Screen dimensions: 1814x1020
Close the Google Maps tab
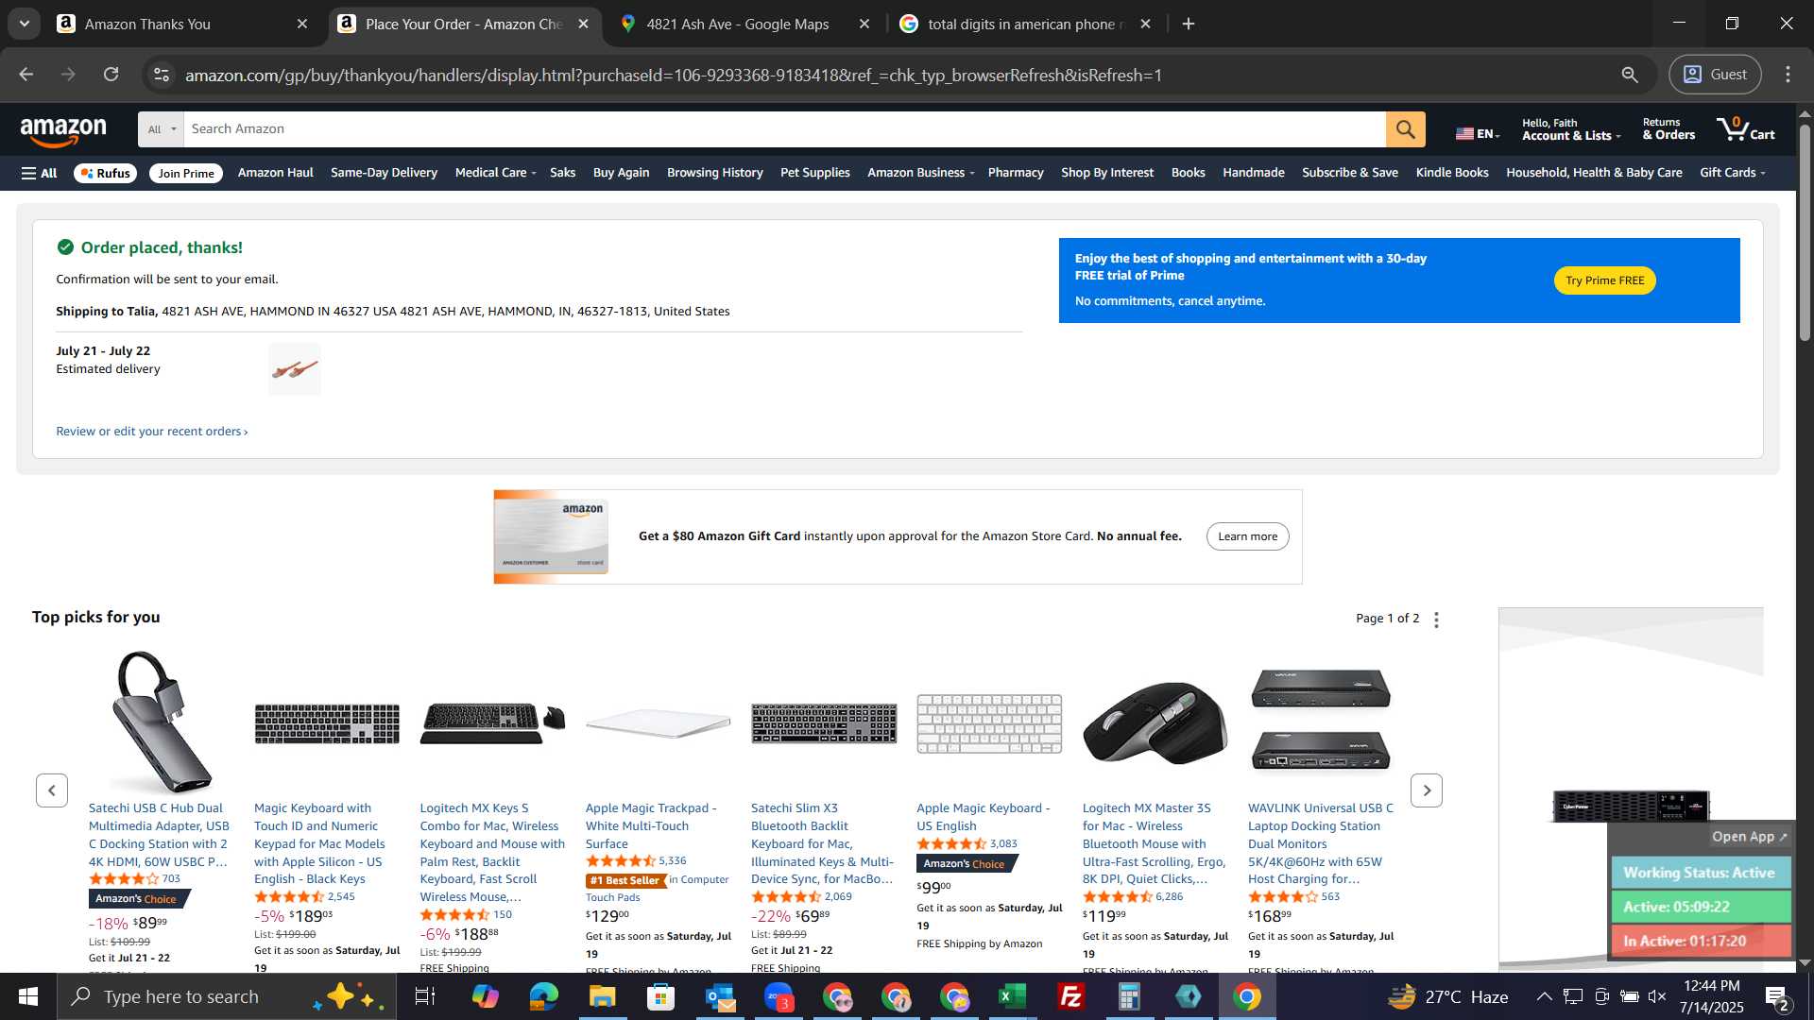864,24
